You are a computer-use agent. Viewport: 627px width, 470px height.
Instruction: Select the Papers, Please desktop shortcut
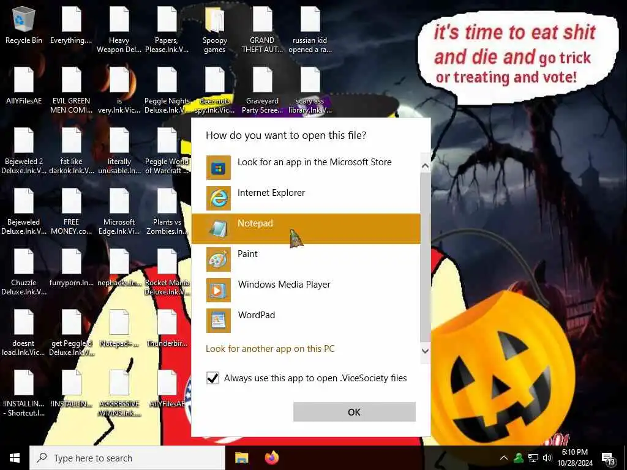[167, 30]
